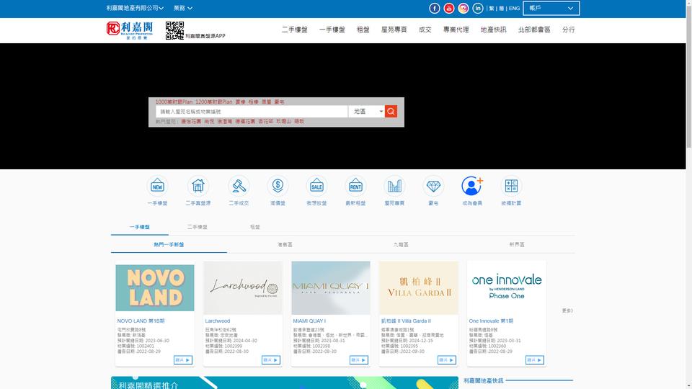Click the 利嘉閣真盤源APP link
The width and height of the screenshot is (692, 389).
point(205,36)
